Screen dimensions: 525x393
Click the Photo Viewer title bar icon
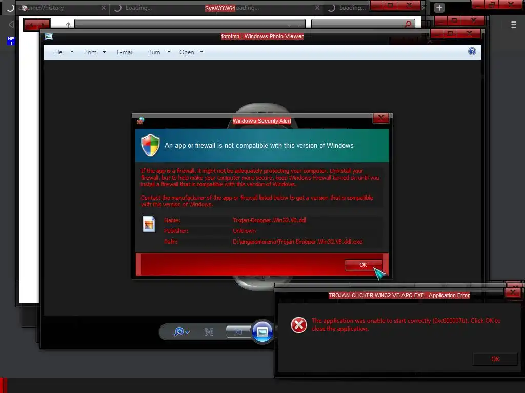coord(49,36)
